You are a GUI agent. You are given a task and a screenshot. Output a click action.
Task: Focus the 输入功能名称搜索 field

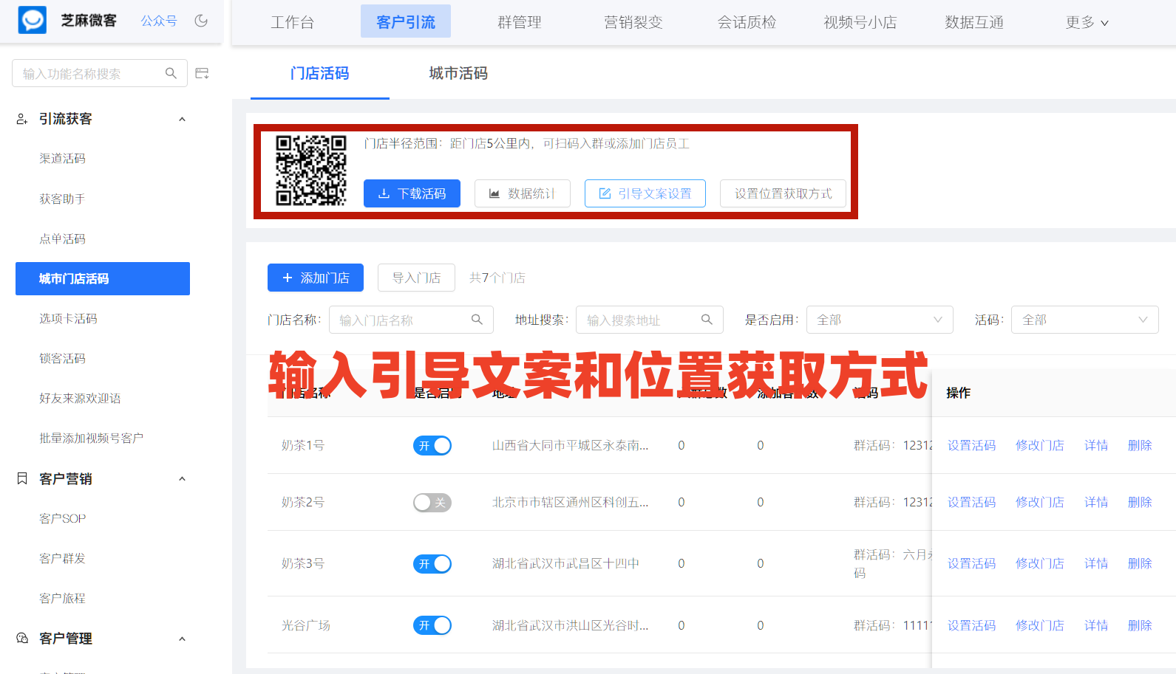[100, 73]
